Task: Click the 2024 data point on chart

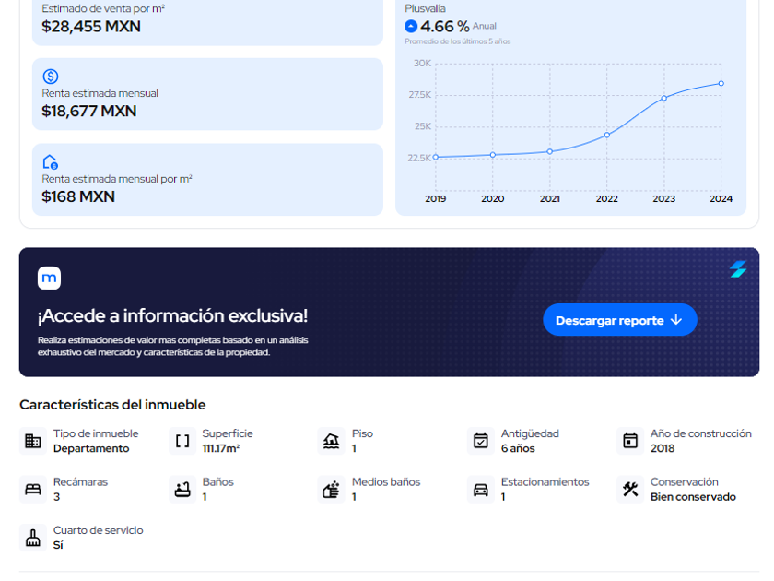Action: coord(721,83)
